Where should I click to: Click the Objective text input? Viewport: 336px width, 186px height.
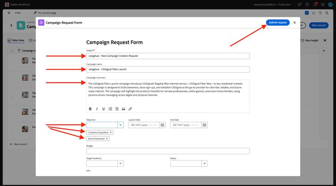pyautogui.click(x=102, y=125)
